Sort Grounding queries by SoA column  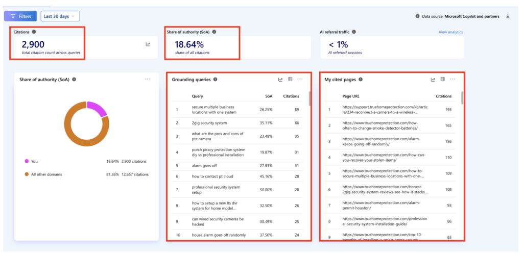tap(269, 96)
